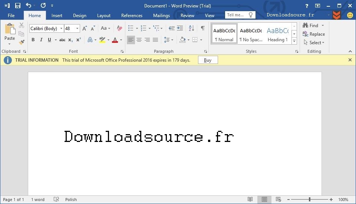Open the Change Case Aa dropdown
This screenshot has height=204, width=356.
pos(105,28)
